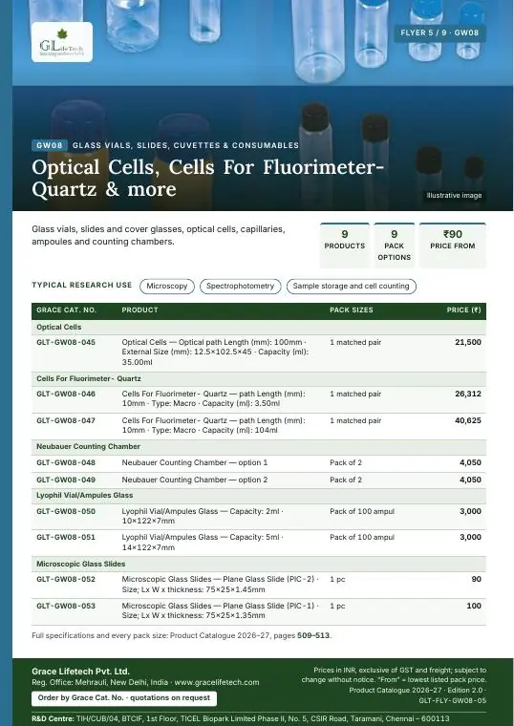
Task: Click catalogue pages 509–513 reference
Action: pos(313,635)
